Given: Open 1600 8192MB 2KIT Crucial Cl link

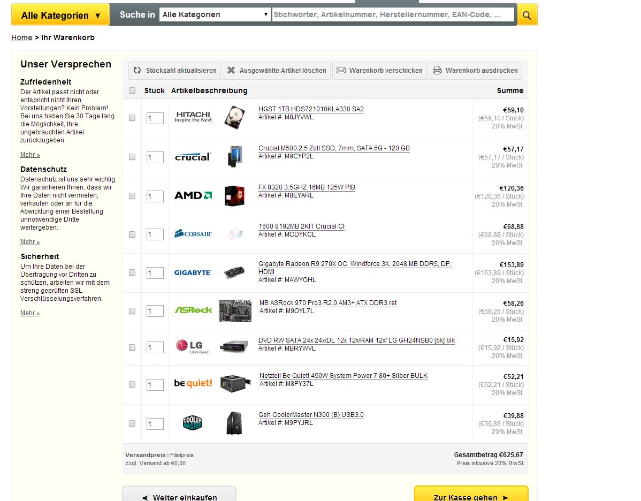Looking at the screenshot, I should (x=301, y=226).
